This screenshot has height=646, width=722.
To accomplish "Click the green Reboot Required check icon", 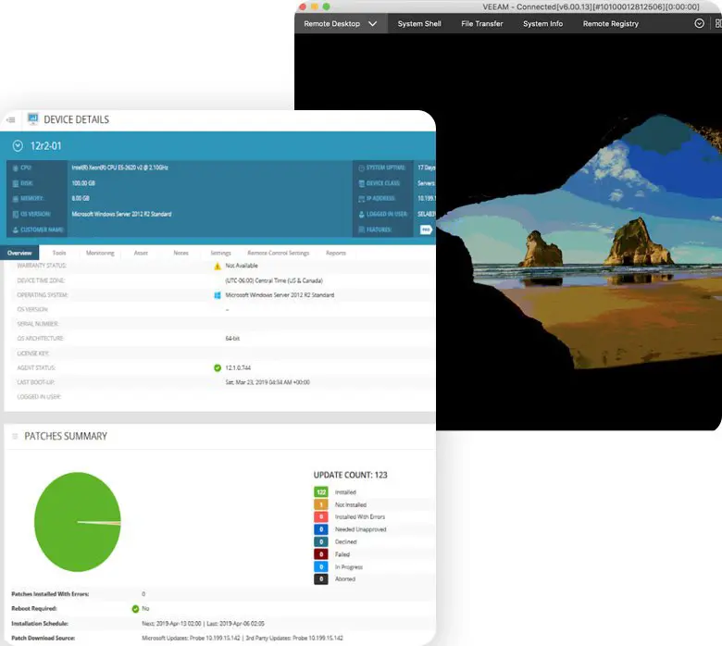I will [x=135, y=609].
